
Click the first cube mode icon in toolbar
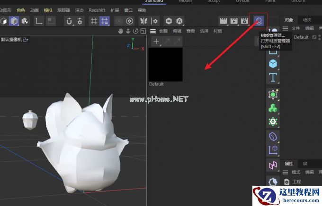coord(4,21)
